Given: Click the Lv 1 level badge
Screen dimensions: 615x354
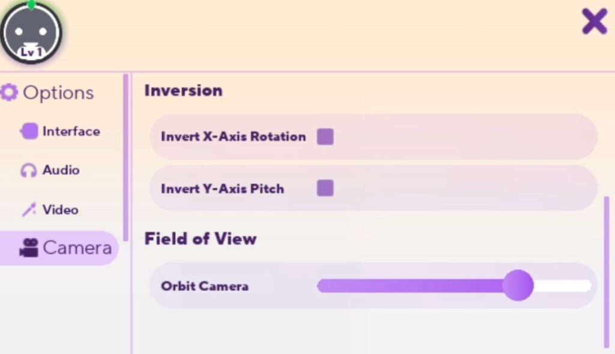Looking at the screenshot, I should [x=31, y=52].
